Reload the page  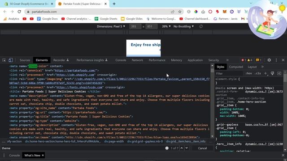coord(19,12)
